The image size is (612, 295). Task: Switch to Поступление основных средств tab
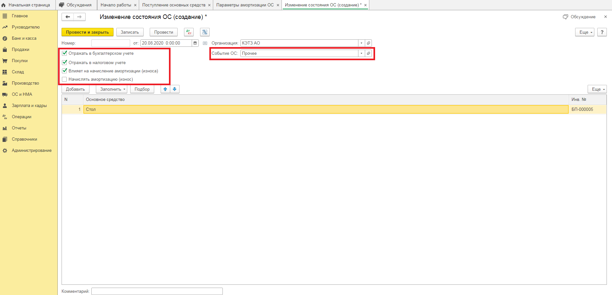[x=174, y=5]
